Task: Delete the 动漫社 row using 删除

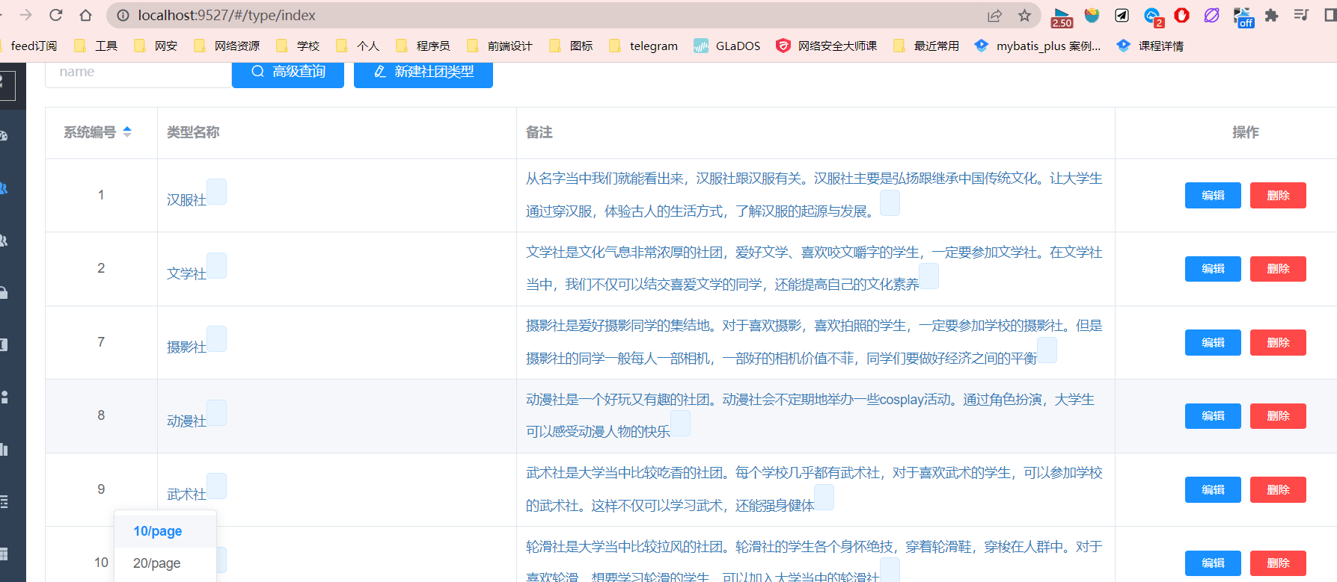Action: click(x=1278, y=416)
